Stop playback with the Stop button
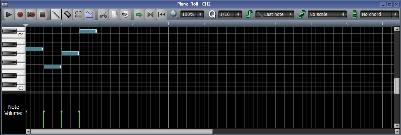This screenshot has height=135, width=401. tap(42, 14)
